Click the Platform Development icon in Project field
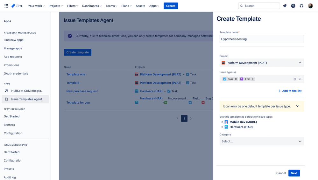 click(x=223, y=63)
